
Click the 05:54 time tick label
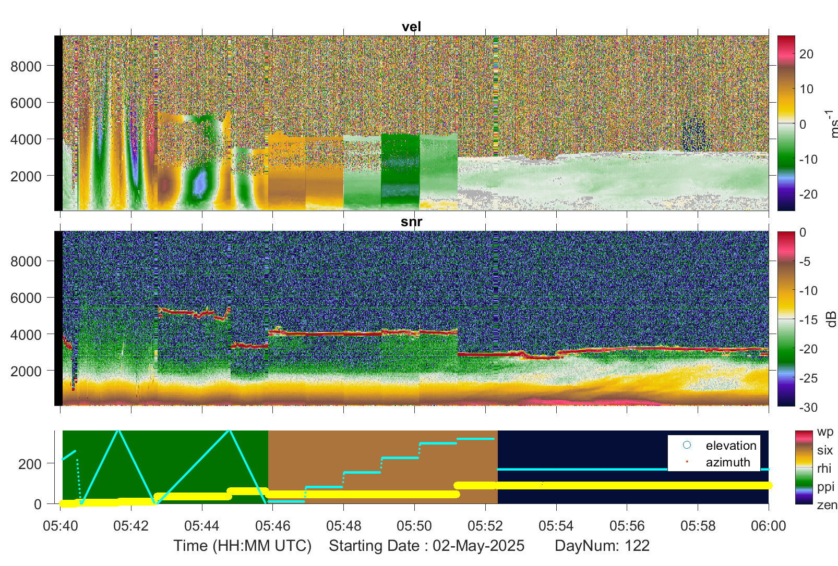556,526
